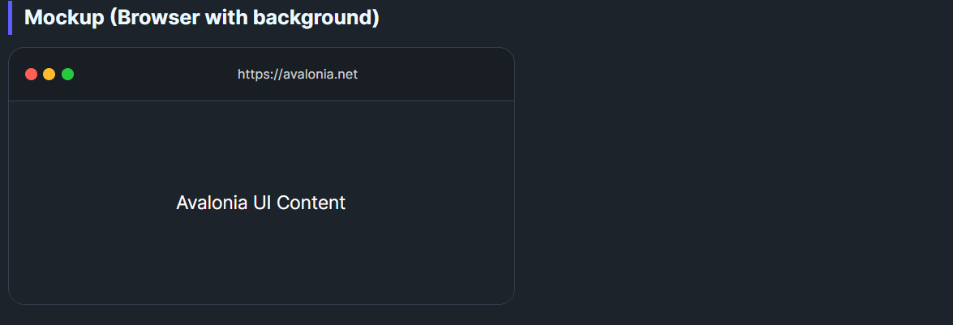Click empty mockup area below 'Avalonia UI Content'

click(260, 259)
